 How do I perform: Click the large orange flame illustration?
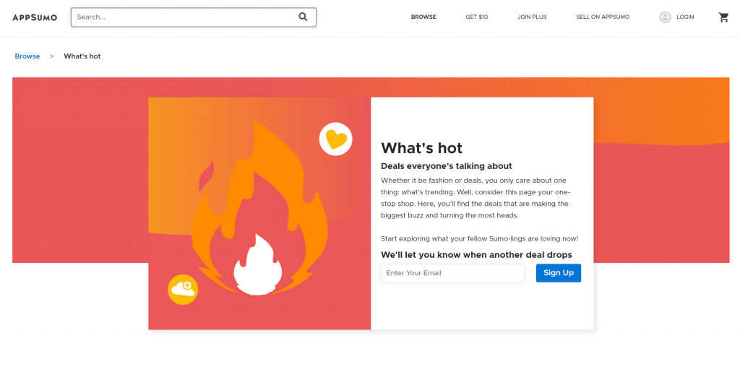[x=259, y=207]
